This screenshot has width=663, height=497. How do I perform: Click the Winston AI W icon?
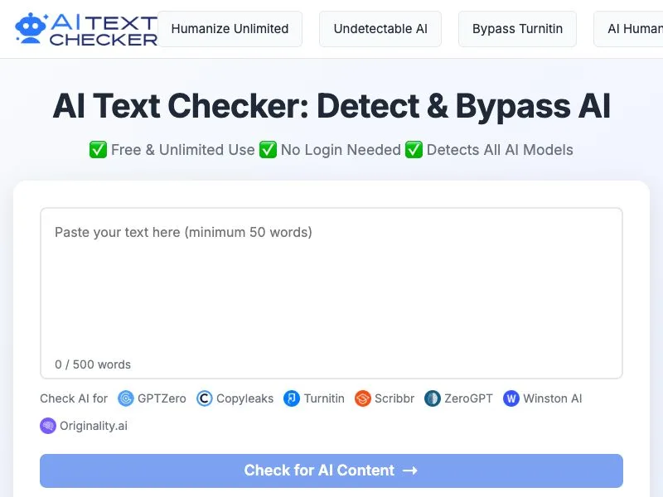[511, 398]
